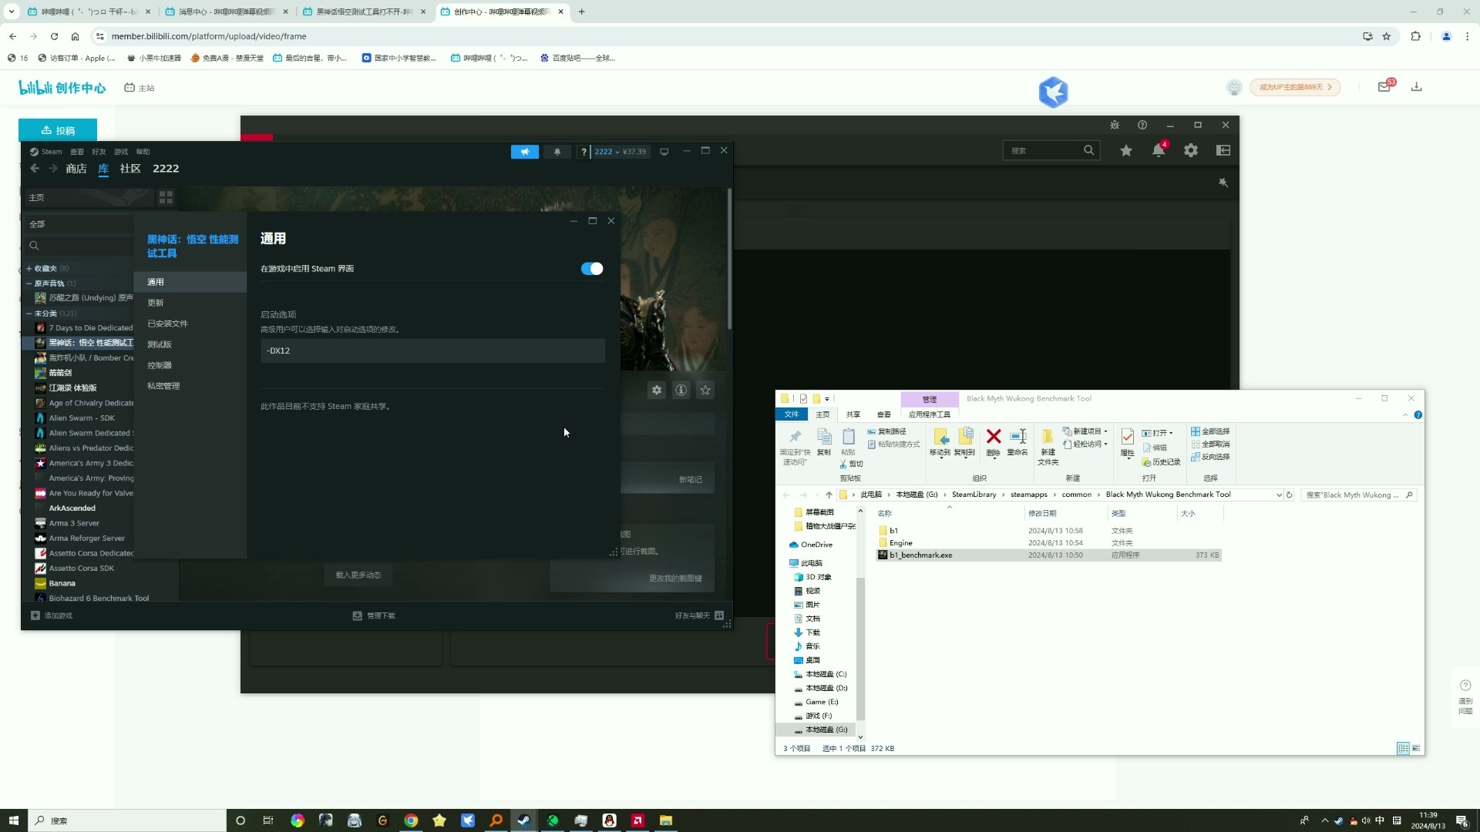Click 载入更多动态 button
This screenshot has width=1480, height=832.
click(x=358, y=575)
